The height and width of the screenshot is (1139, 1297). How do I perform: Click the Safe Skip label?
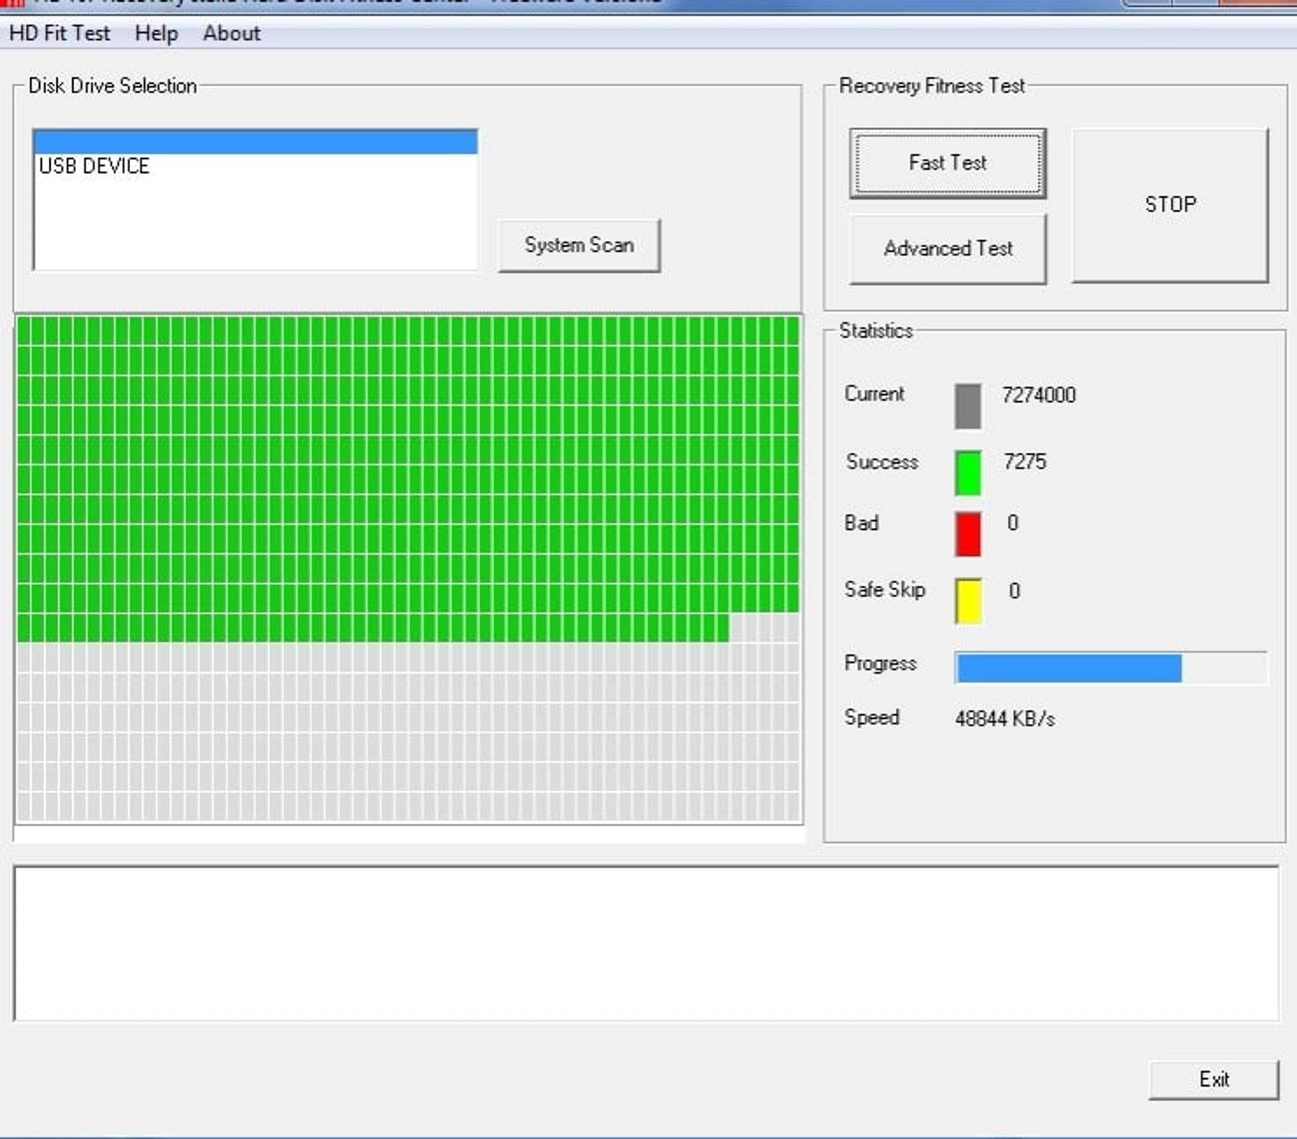coord(885,590)
